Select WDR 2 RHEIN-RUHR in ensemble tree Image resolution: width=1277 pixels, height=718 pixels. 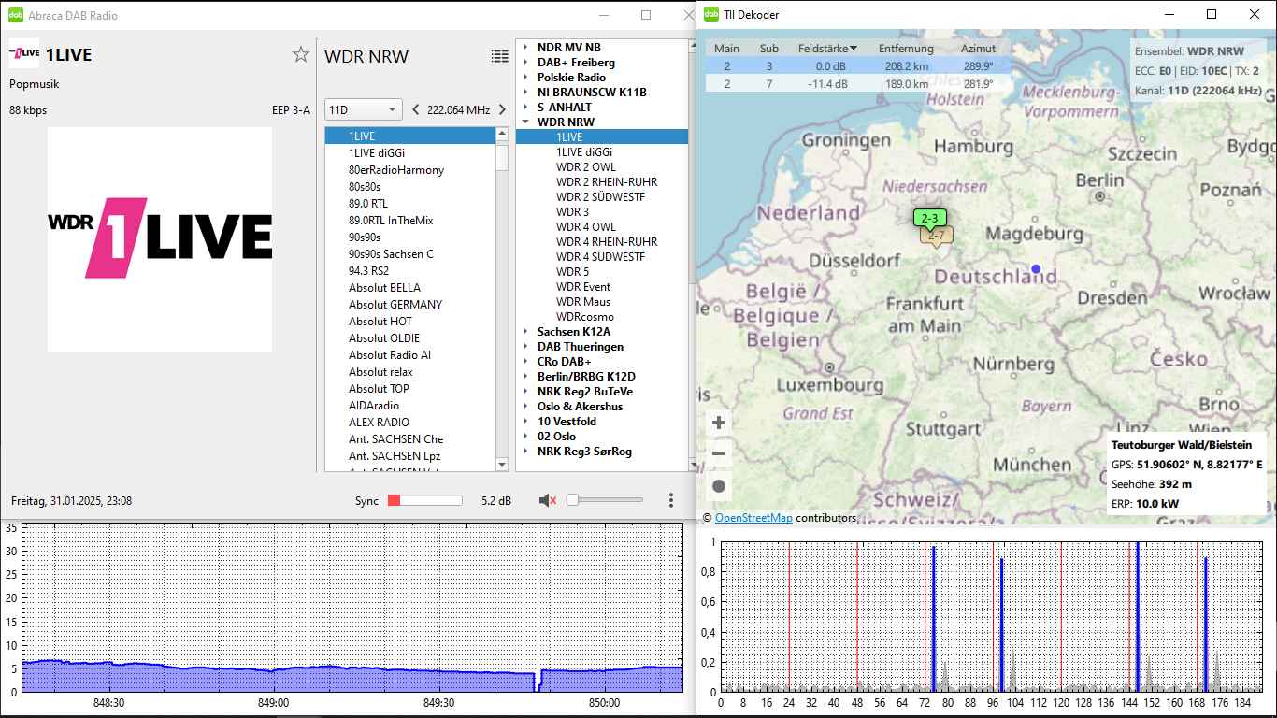606,182
